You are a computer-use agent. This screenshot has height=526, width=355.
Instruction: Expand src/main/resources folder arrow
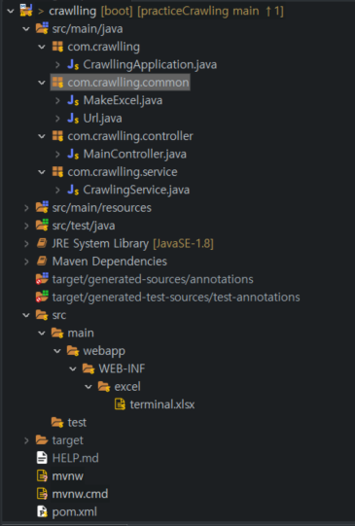point(26,208)
